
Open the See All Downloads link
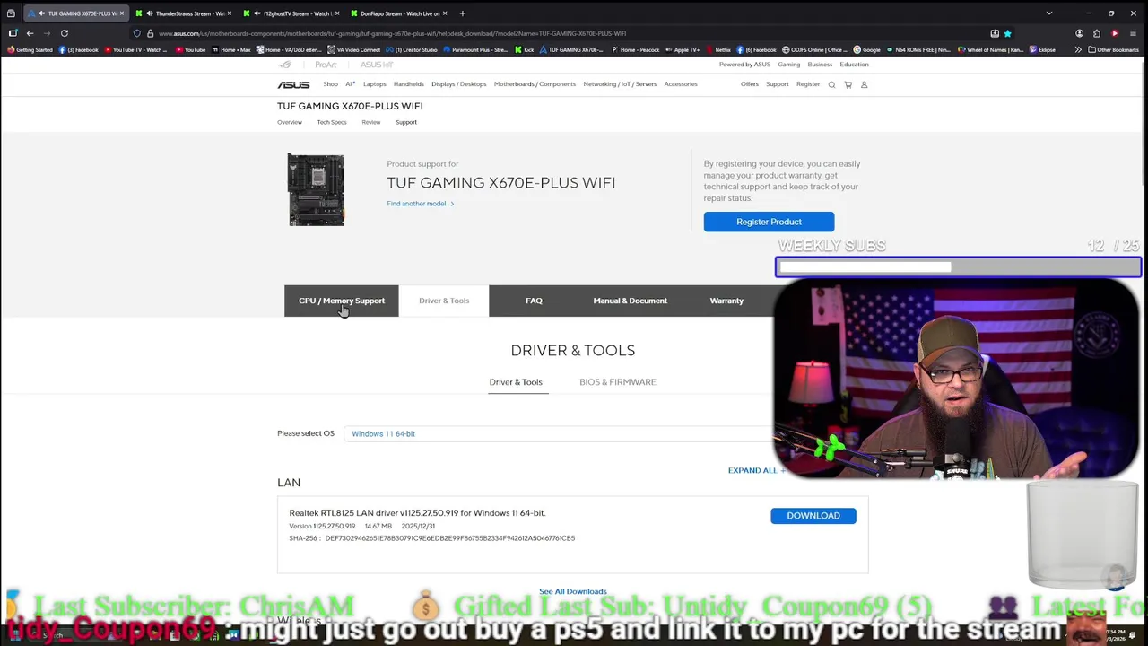[x=573, y=591]
